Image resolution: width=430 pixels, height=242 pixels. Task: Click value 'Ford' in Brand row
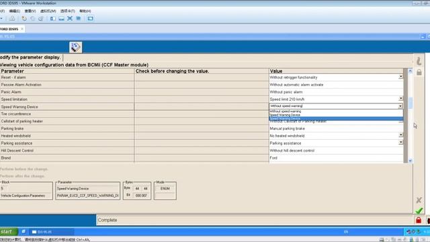[x=273, y=158]
